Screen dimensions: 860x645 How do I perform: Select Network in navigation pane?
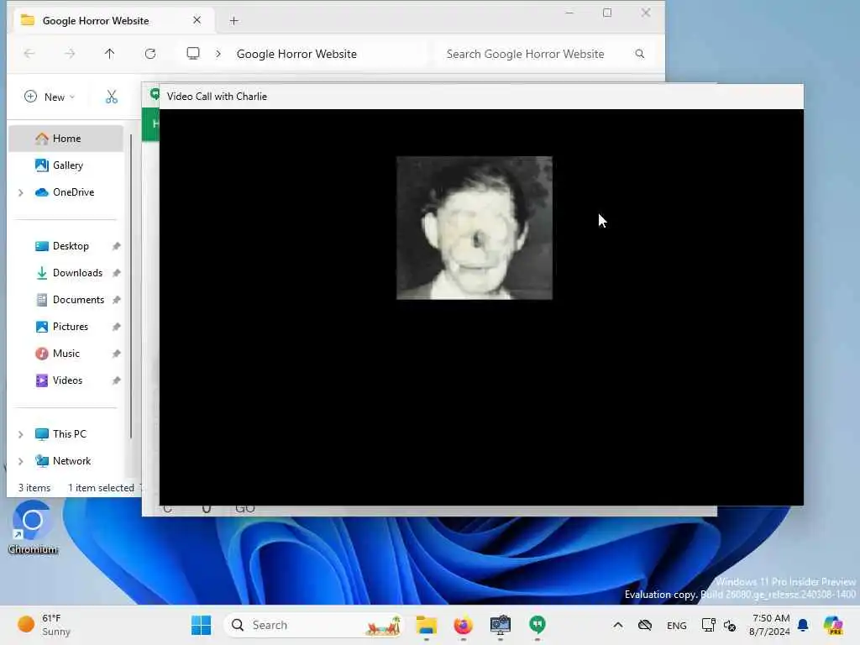pos(71,461)
